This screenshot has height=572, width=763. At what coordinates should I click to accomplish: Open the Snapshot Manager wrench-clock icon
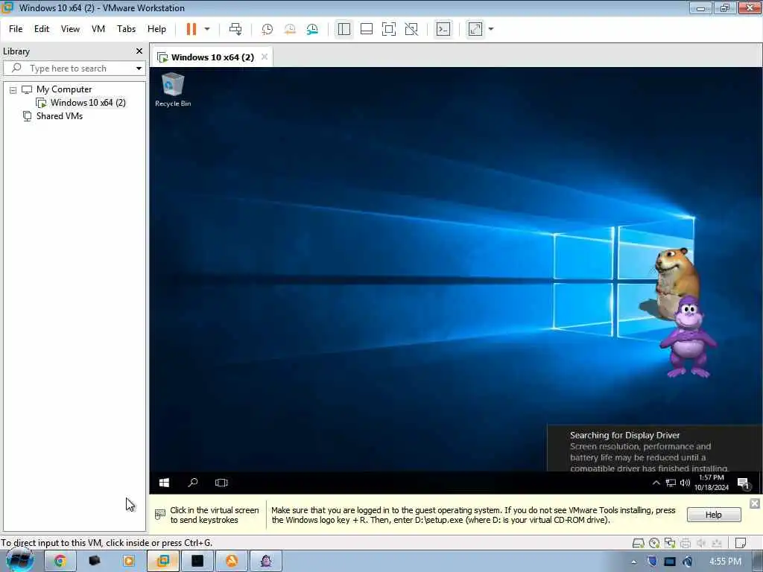(x=312, y=29)
